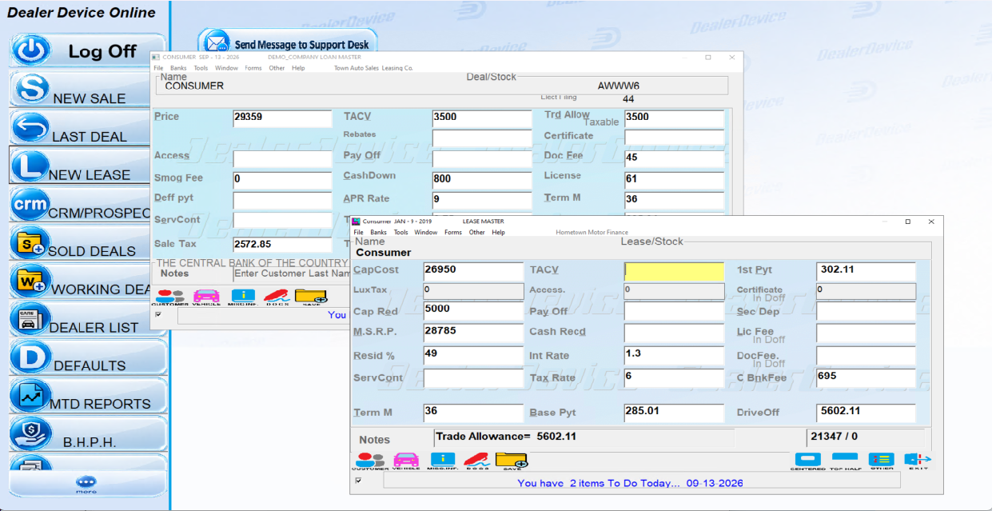Image resolution: width=1000 pixels, height=511 pixels.
Task: Open Customer icon in Lease Master window
Action: (x=370, y=461)
